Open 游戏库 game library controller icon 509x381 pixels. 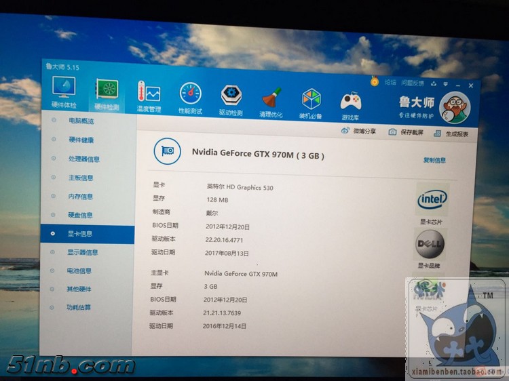(350, 103)
